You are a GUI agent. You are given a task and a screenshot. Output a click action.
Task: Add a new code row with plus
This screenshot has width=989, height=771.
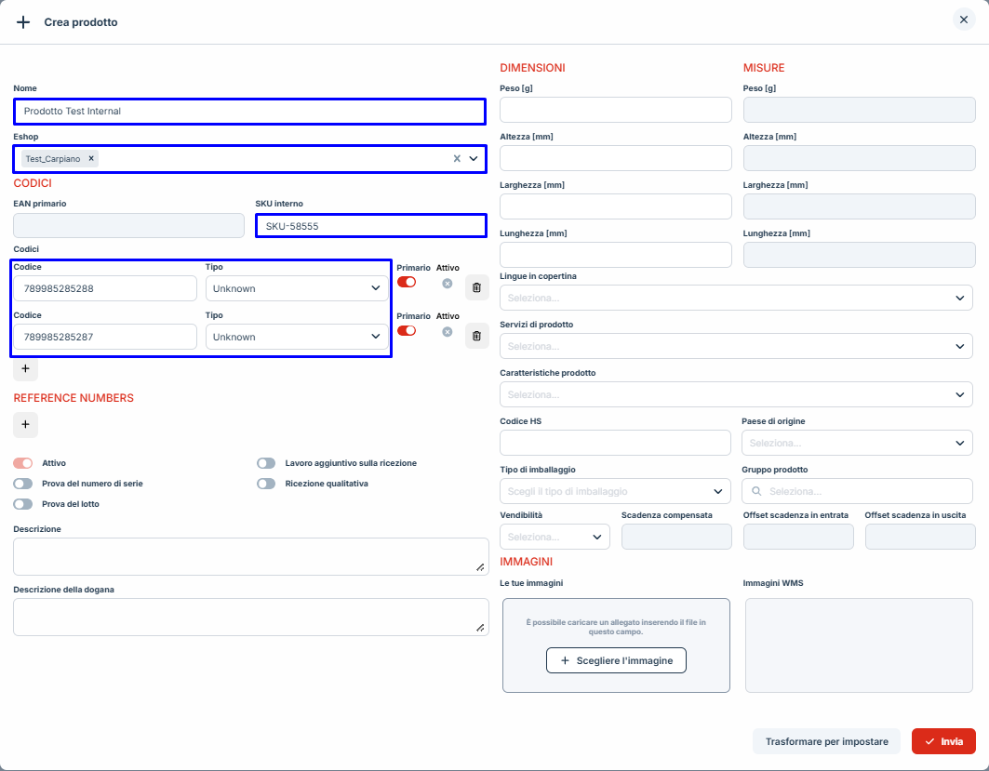25,369
